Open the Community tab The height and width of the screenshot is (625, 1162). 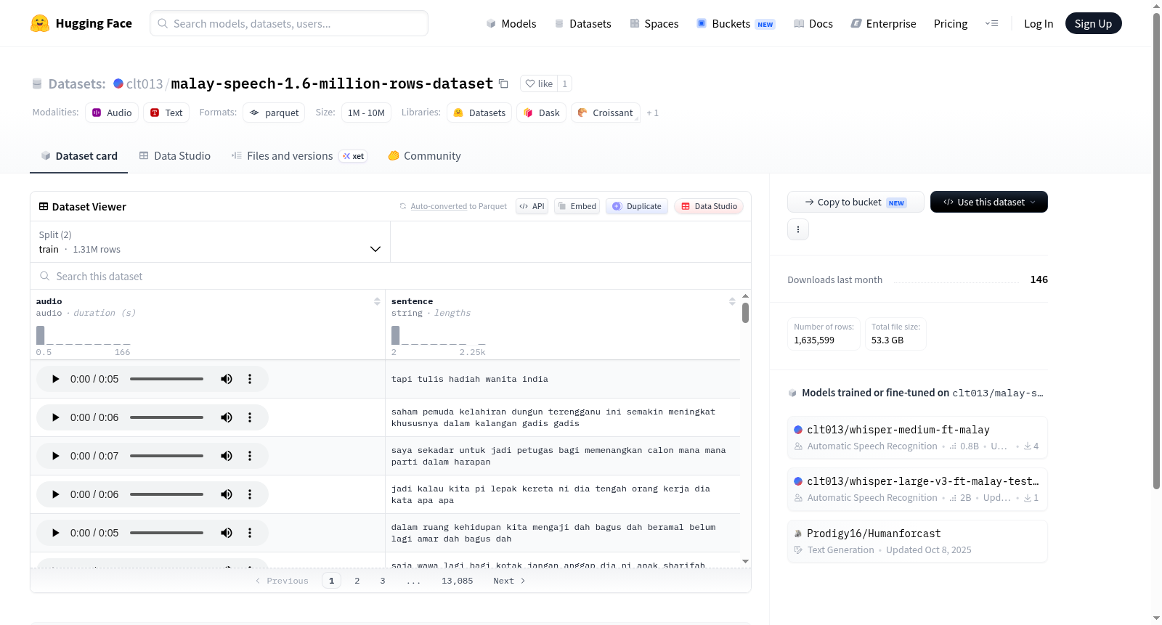click(x=425, y=156)
